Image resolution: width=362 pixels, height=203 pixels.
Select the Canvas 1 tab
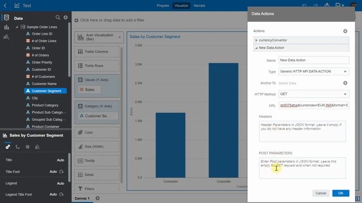[x=82, y=198]
